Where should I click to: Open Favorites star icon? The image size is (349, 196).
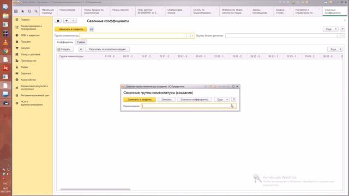coord(22,11)
